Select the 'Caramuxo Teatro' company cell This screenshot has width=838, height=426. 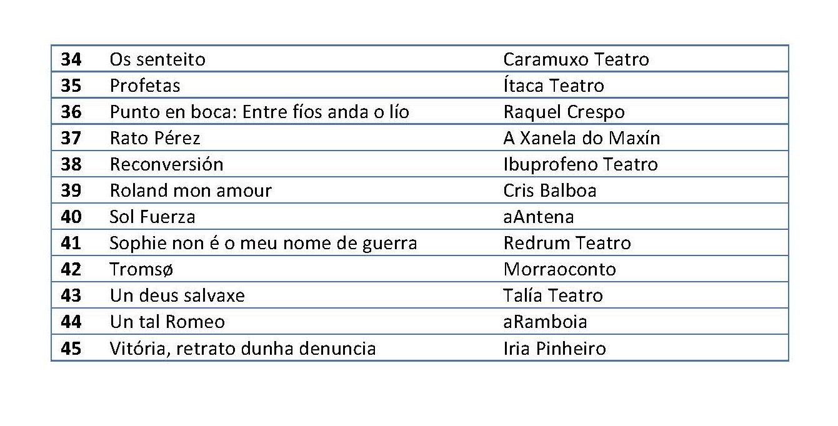576,59
